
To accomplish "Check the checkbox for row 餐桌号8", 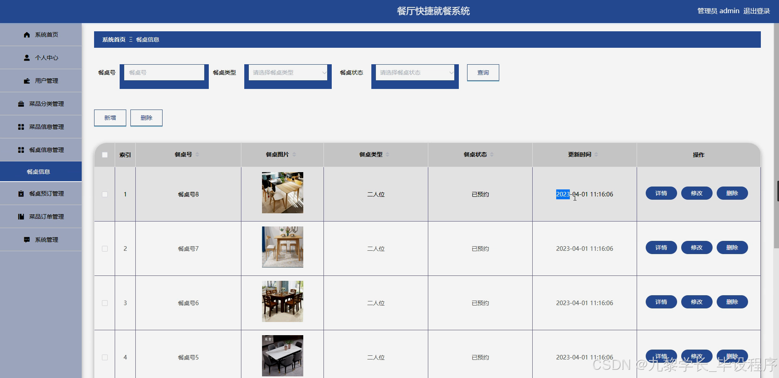I will click(105, 194).
